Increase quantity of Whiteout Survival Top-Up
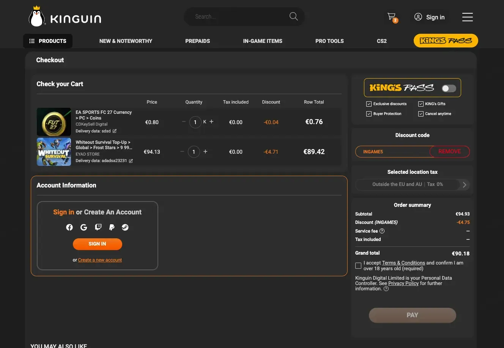This screenshot has height=348, width=504. tap(205, 151)
